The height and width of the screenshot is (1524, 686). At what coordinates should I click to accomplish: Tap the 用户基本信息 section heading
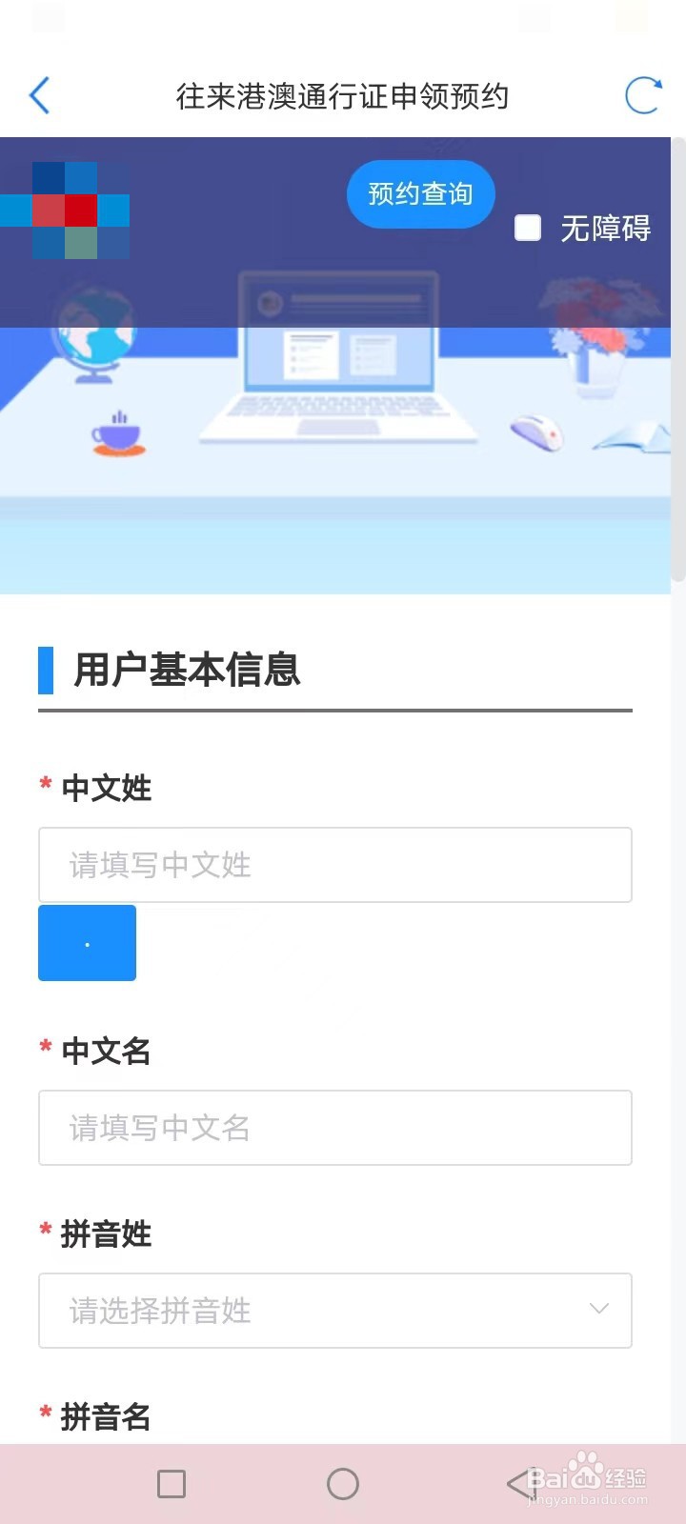pyautogui.click(x=187, y=670)
